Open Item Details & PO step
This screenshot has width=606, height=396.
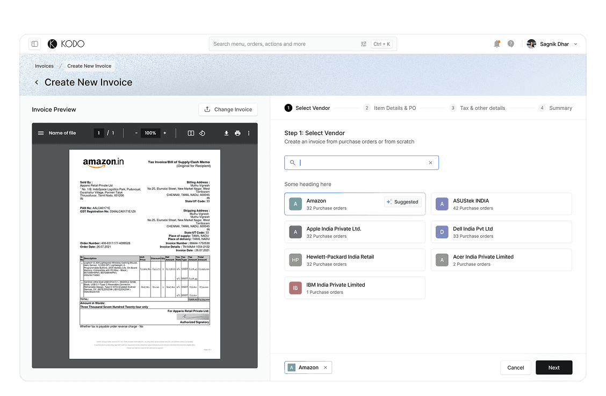tap(390, 108)
